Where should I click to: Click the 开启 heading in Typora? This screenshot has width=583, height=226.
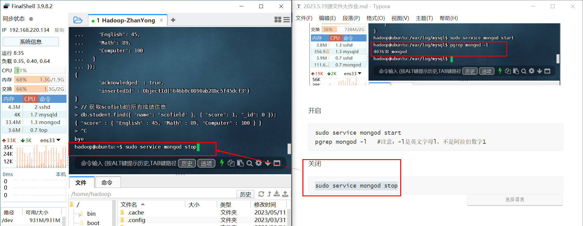[315, 111]
